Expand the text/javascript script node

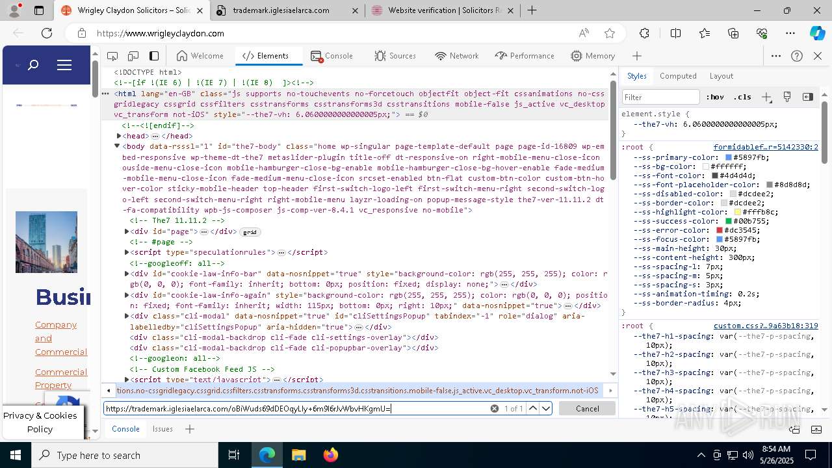[x=127, y=379]
